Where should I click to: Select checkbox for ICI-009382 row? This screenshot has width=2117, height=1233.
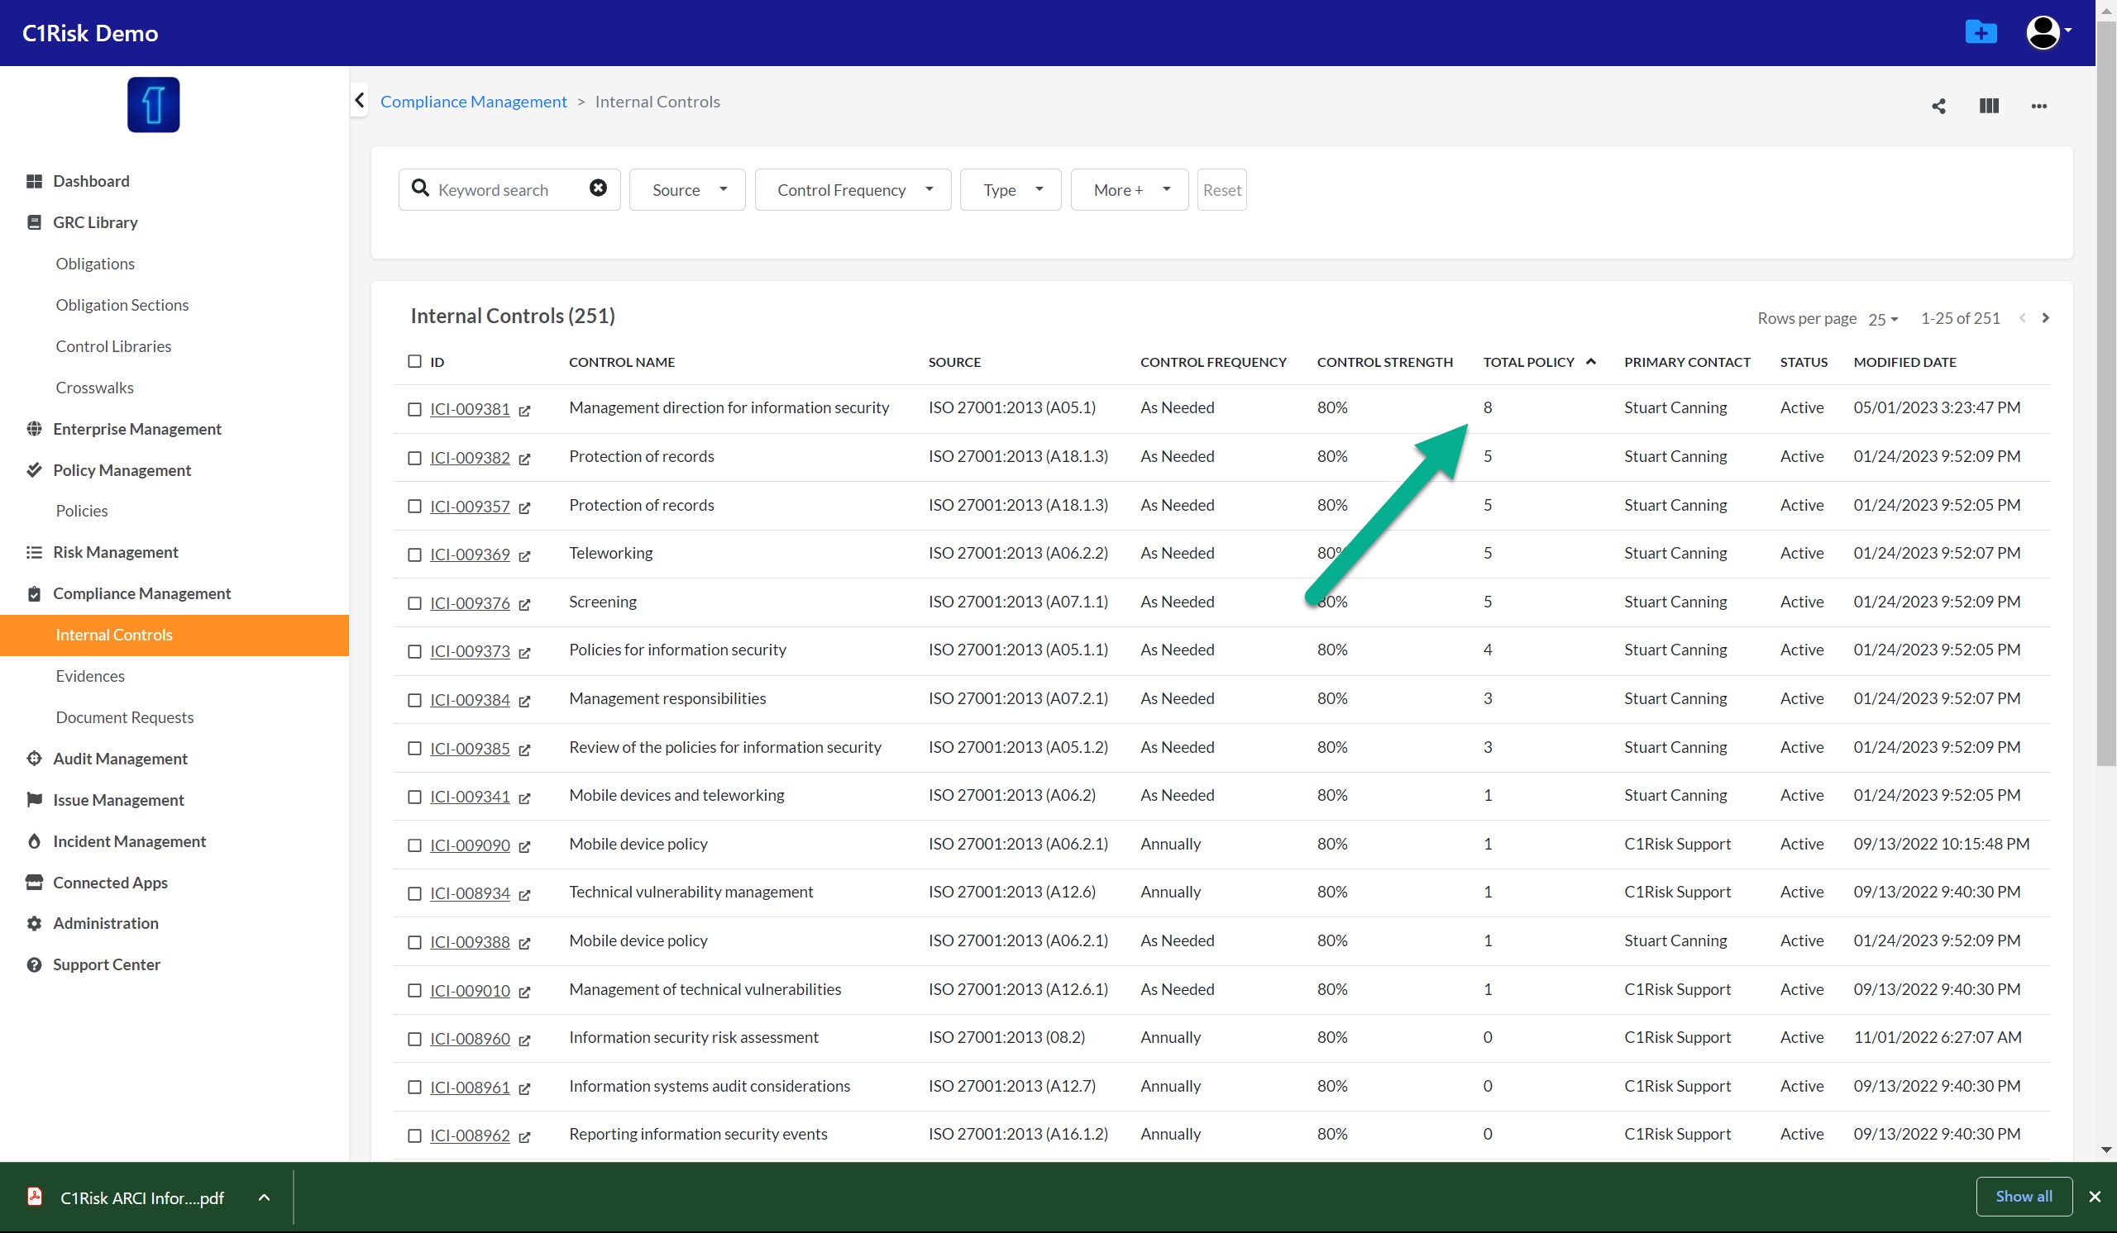(414, 458)
